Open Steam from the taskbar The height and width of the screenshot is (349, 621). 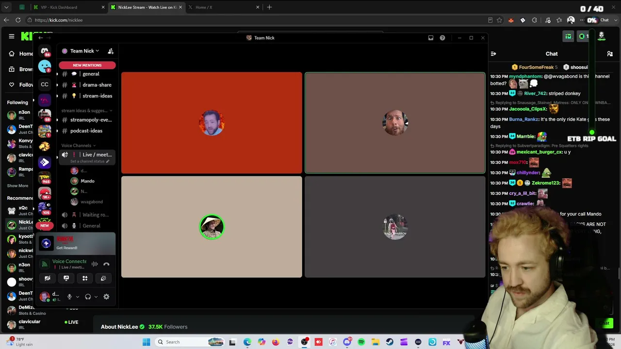tap(390, 342)
